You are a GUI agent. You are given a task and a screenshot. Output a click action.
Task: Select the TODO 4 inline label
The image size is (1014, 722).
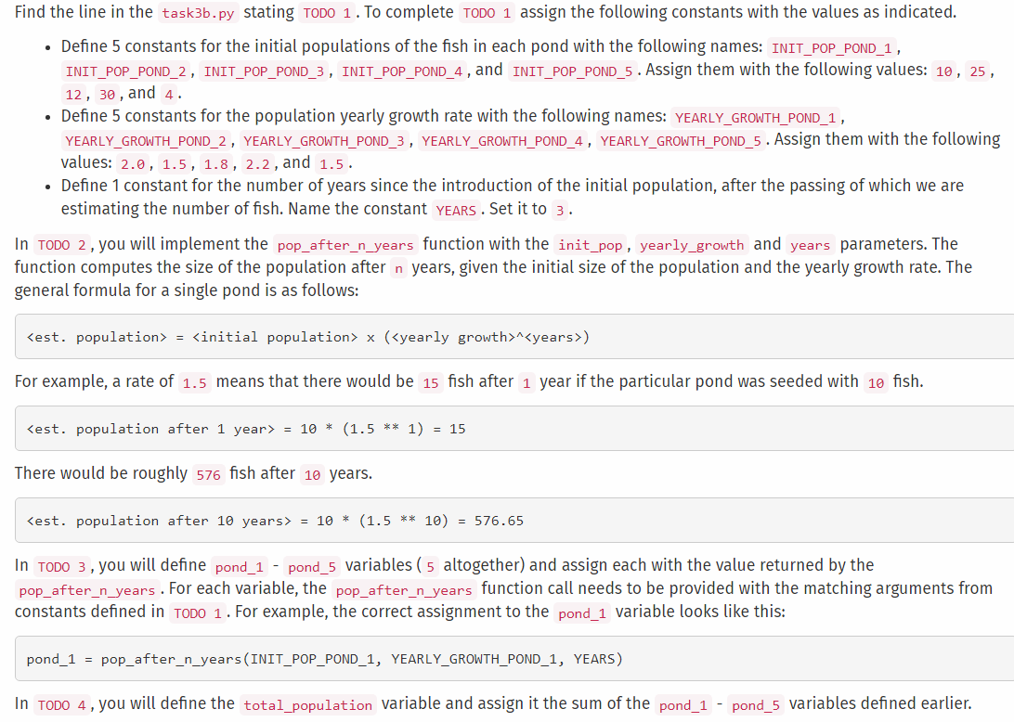pyautogui.click(x=61, y=705)
